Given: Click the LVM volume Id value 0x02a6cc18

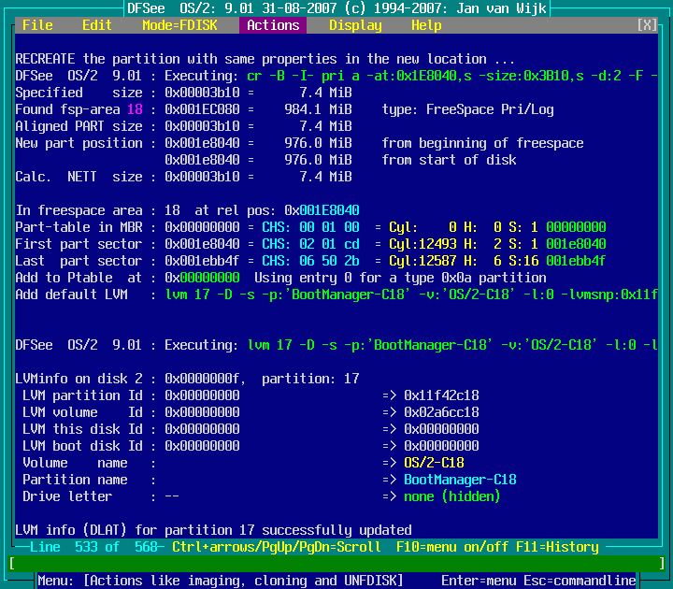Looking at the screenshot, I should 441,412.
